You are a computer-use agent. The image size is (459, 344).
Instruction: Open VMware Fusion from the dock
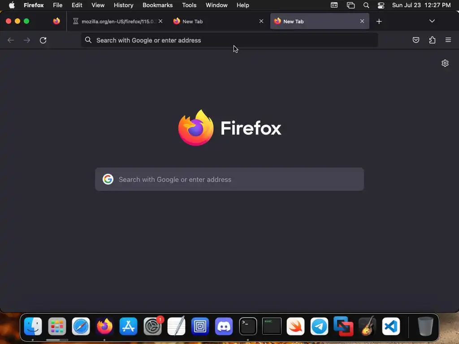[x=343, y=326]
